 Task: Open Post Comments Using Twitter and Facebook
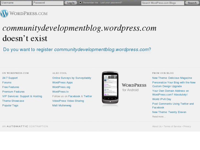pos(173,106)
